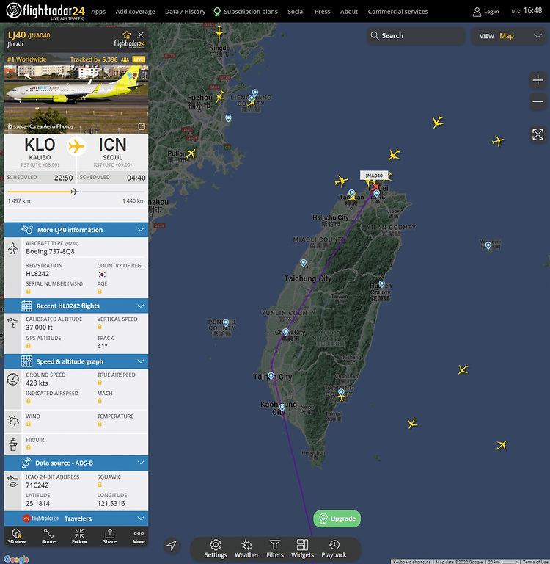The width and height of the screenshot is (550, 564).
Task: Open the Weather layers
Action: pos(246,549)
